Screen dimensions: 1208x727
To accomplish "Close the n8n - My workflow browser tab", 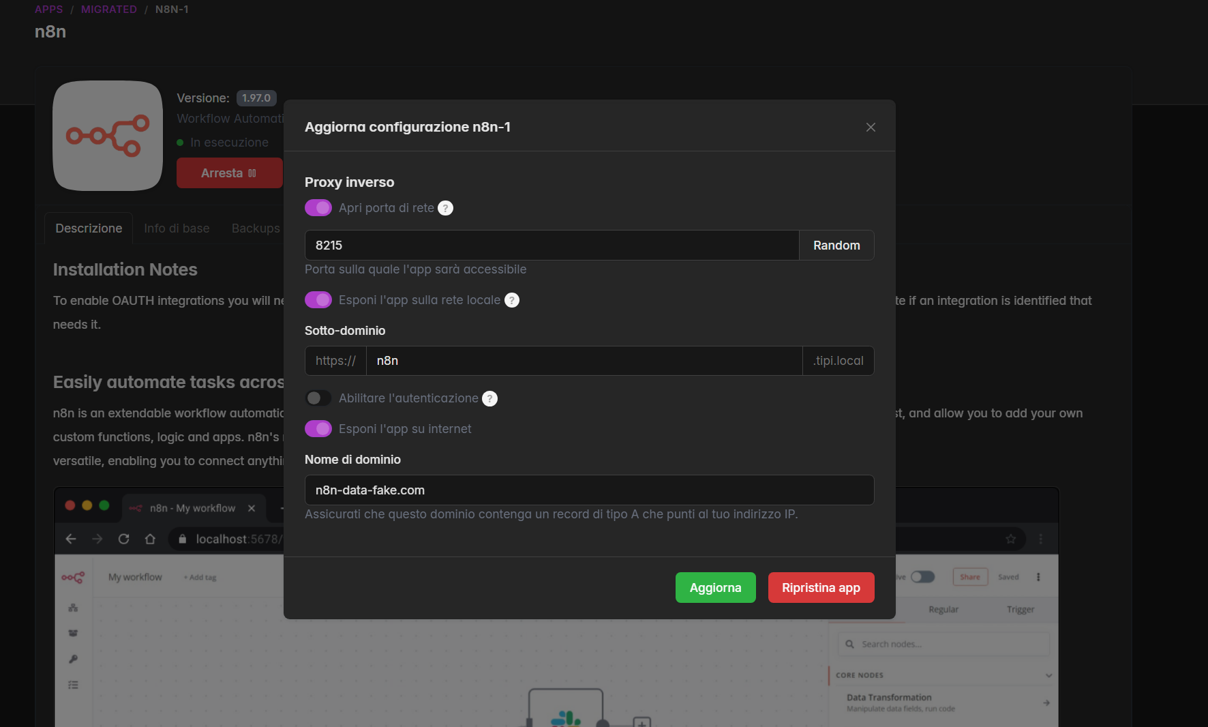I will (252, 508).
